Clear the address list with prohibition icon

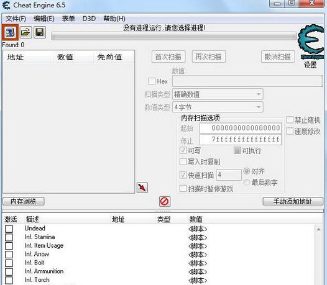tap(165, 201)
